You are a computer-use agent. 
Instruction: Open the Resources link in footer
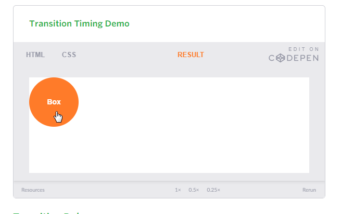coord(33,190)
